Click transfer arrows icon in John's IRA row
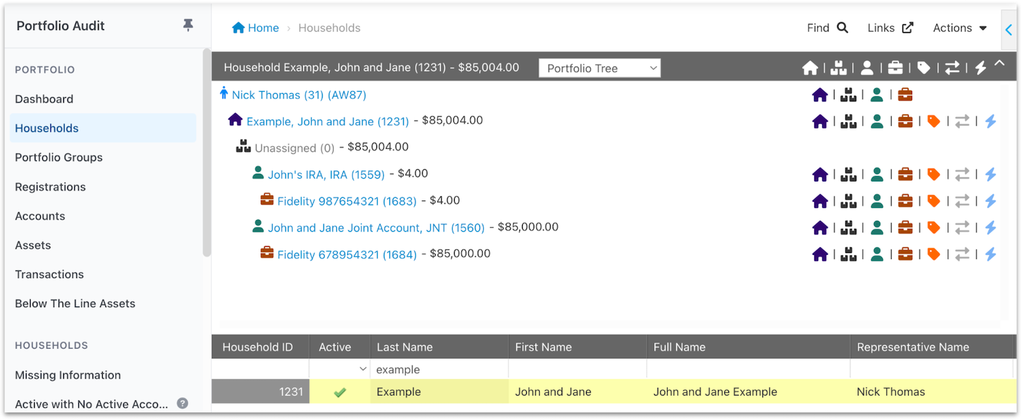Image resolution: width=1021 pixels, height=420 pixels. tap(962, 175)
